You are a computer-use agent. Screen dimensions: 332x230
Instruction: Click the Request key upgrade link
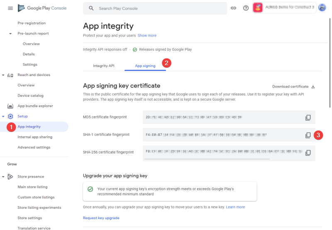point(101,218)
